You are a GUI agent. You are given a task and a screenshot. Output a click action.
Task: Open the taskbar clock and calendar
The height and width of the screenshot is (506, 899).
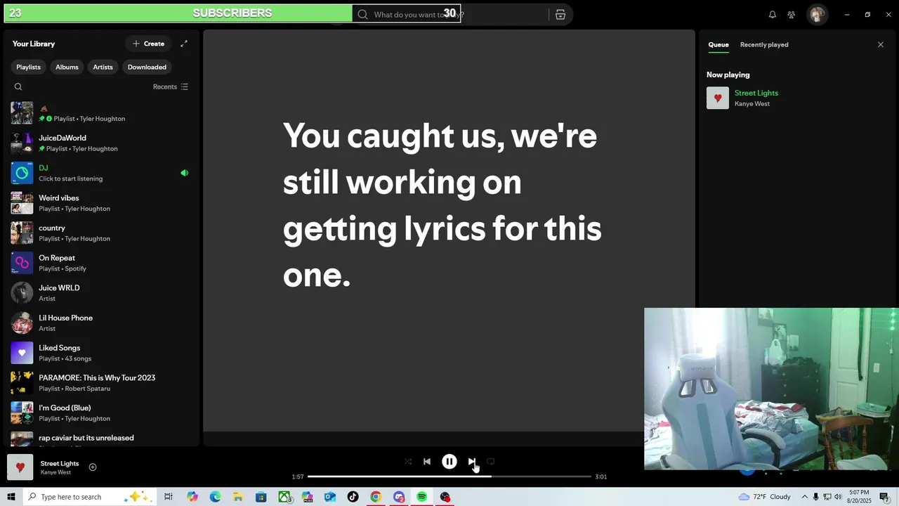tap(859, 497)
